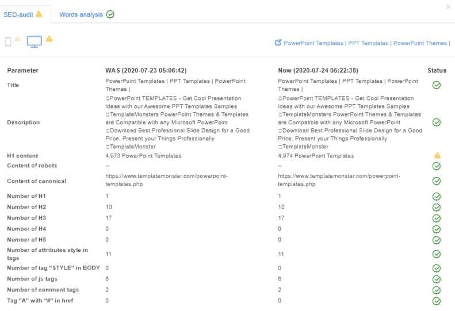
Task: Click the Tag "A" with "#" in href label
Action: [40, 301]
